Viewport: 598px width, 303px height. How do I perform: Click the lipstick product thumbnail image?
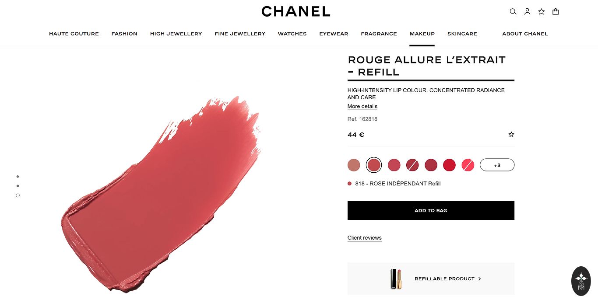point(396,279)
